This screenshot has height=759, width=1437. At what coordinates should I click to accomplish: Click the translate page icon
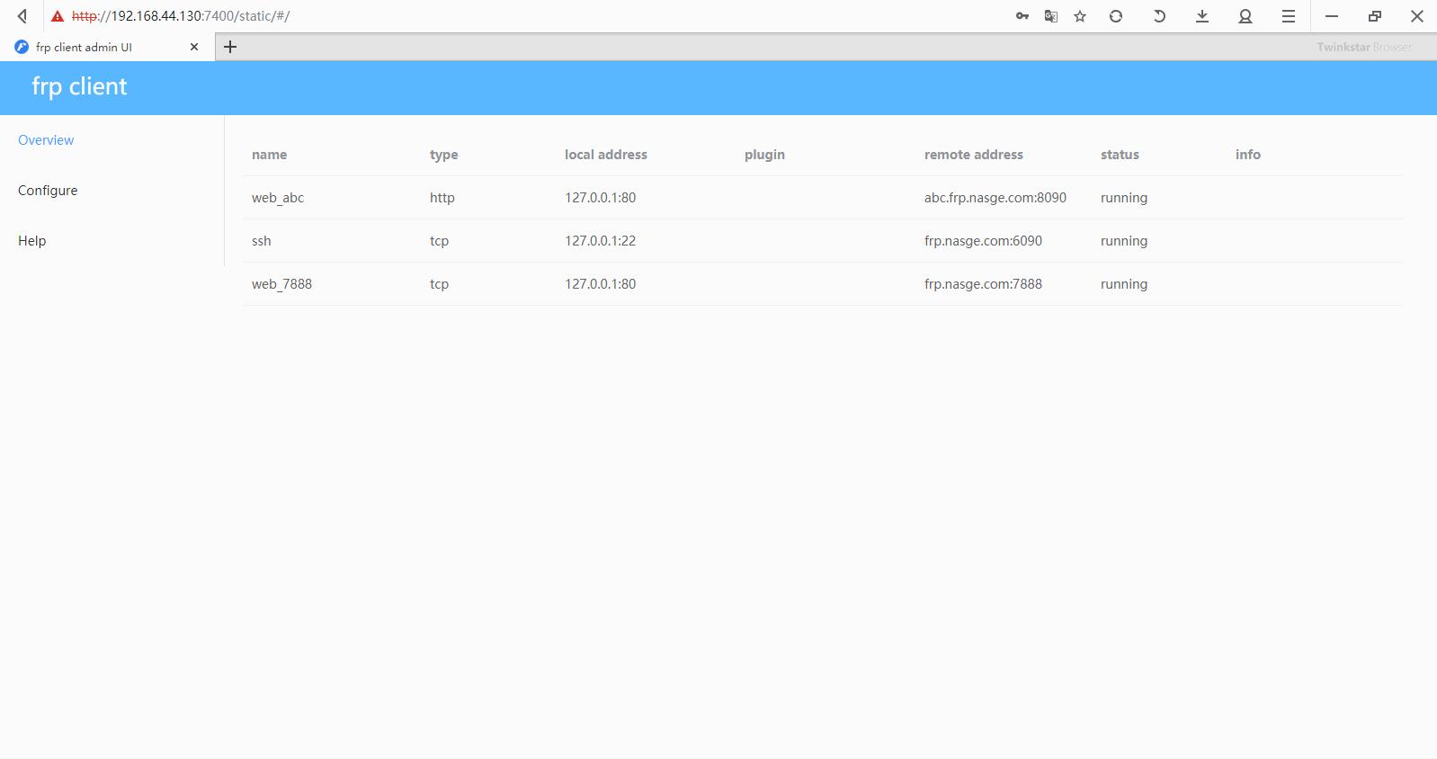pos(1051,16)
